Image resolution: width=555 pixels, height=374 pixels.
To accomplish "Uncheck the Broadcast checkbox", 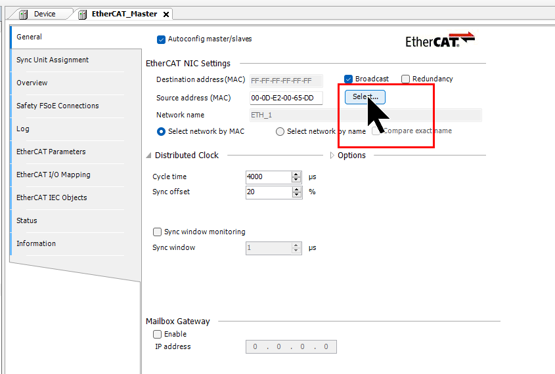I will point(349,79).
